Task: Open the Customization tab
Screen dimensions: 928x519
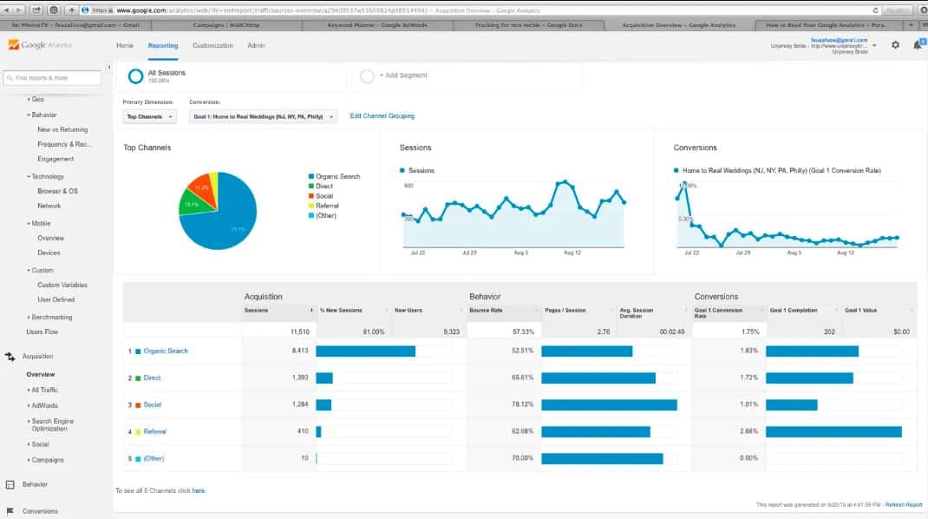Action: coord(212,46)
